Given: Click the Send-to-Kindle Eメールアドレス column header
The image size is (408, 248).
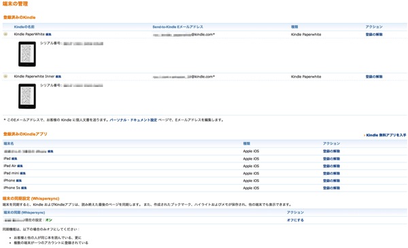Looking at the screenshot, I should pyautogui.click(x=177, y=26).
